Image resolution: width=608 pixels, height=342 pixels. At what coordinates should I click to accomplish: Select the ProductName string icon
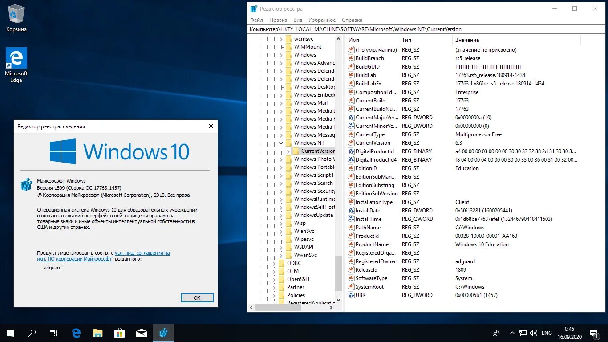coord(351,244)
